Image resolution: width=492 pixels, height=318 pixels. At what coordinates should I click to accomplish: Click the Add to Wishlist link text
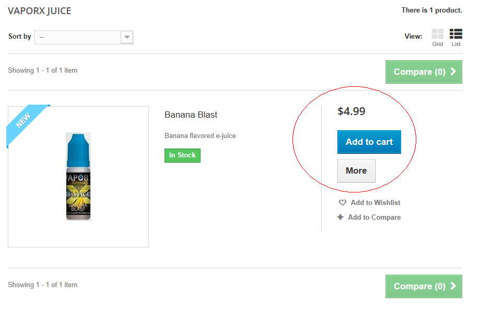375,203
